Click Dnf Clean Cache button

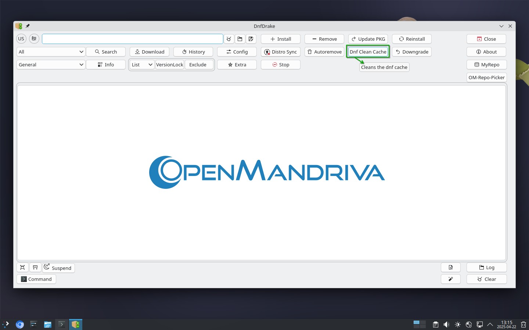pyautogui.click(x=368, y=52)
